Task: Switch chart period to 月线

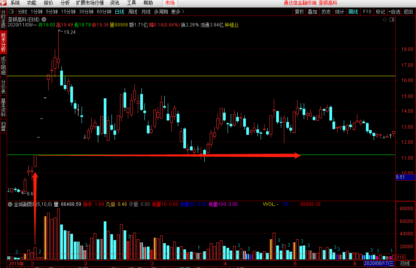Action: 146,12
